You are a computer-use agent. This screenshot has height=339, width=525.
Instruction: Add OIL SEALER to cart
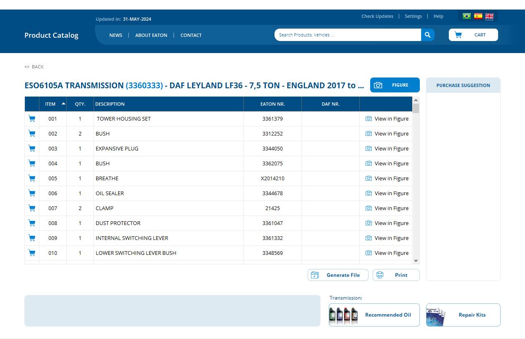[x=32, y=193]
